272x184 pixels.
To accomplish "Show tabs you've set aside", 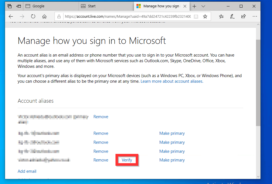I will click(x=10, y=6).
